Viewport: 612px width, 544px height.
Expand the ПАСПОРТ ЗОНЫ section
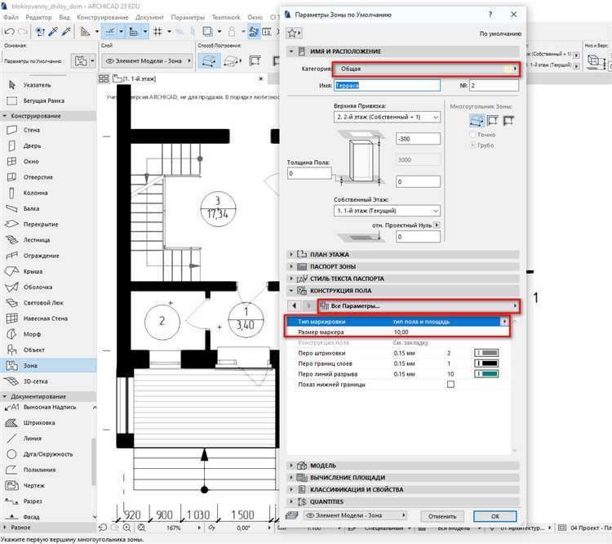click(x=403, y=266)
